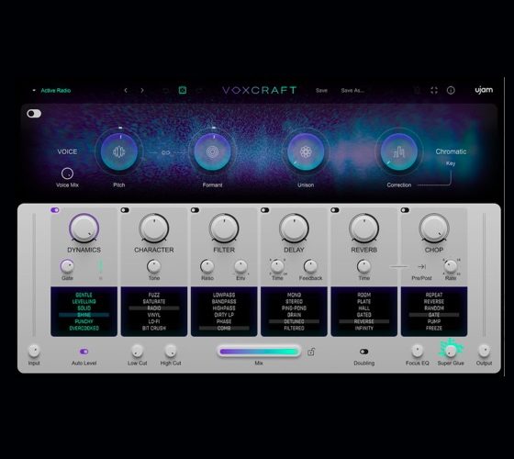Click the Save button
This screenshot has height=459, width=514.
pos(321,90)
